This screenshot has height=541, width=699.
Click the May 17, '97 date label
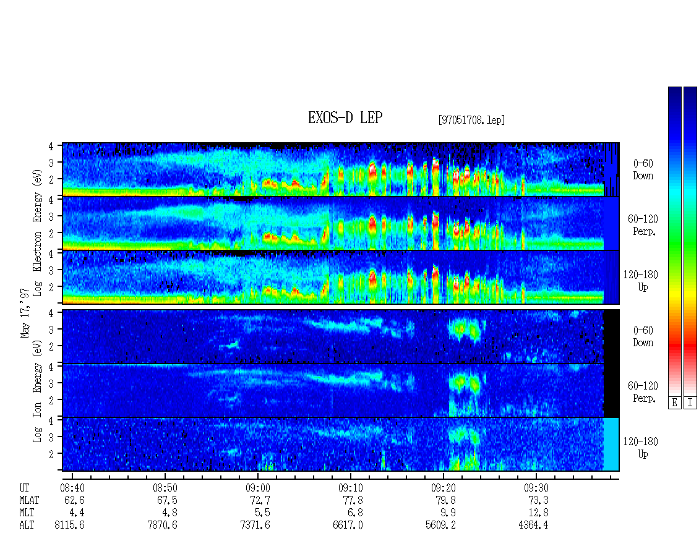[25, 313]
